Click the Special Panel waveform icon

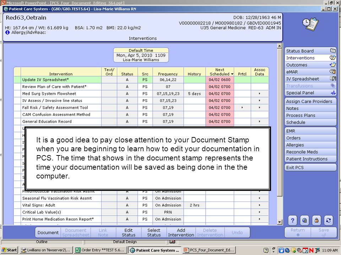point(333,92)
